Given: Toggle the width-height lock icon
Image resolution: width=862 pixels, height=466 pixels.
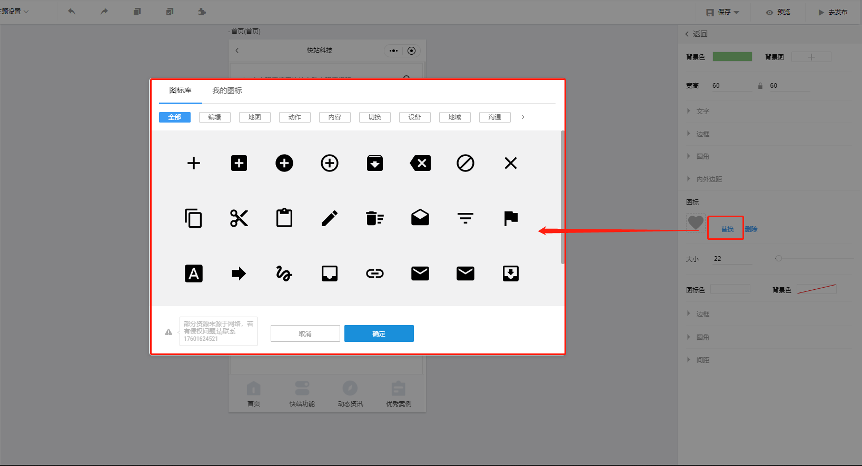Looking at the screenshot, I should point(760,86).
